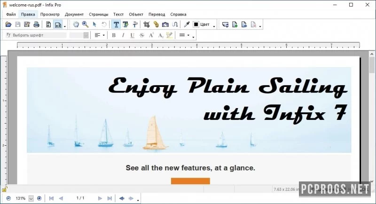Click the Forward view navigation arrow
Viewport: 376px width, 204px height.
click(x=131, y=198)
